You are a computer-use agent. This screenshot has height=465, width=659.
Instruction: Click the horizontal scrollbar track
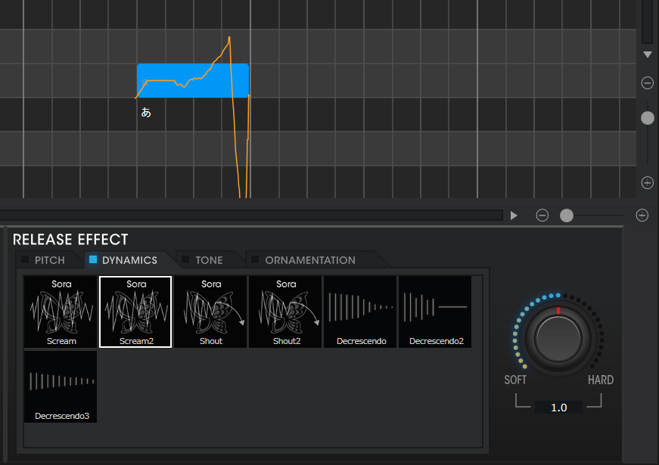coord(251,215)
